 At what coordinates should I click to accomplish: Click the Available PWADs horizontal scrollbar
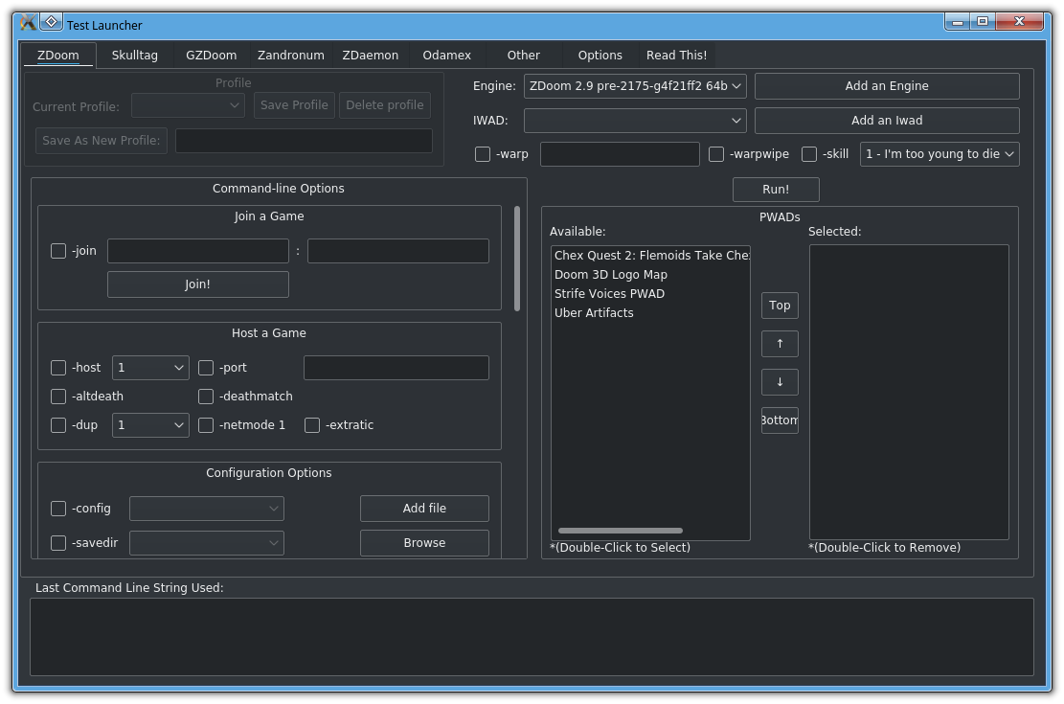(x=621, y=531)
